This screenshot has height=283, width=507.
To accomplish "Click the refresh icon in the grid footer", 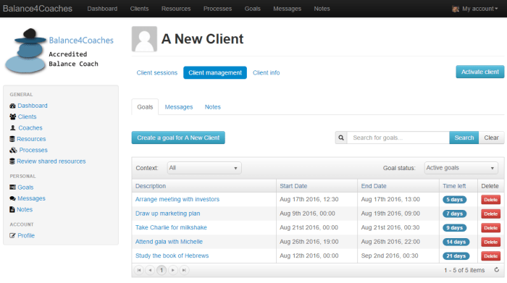I will 497,270.
